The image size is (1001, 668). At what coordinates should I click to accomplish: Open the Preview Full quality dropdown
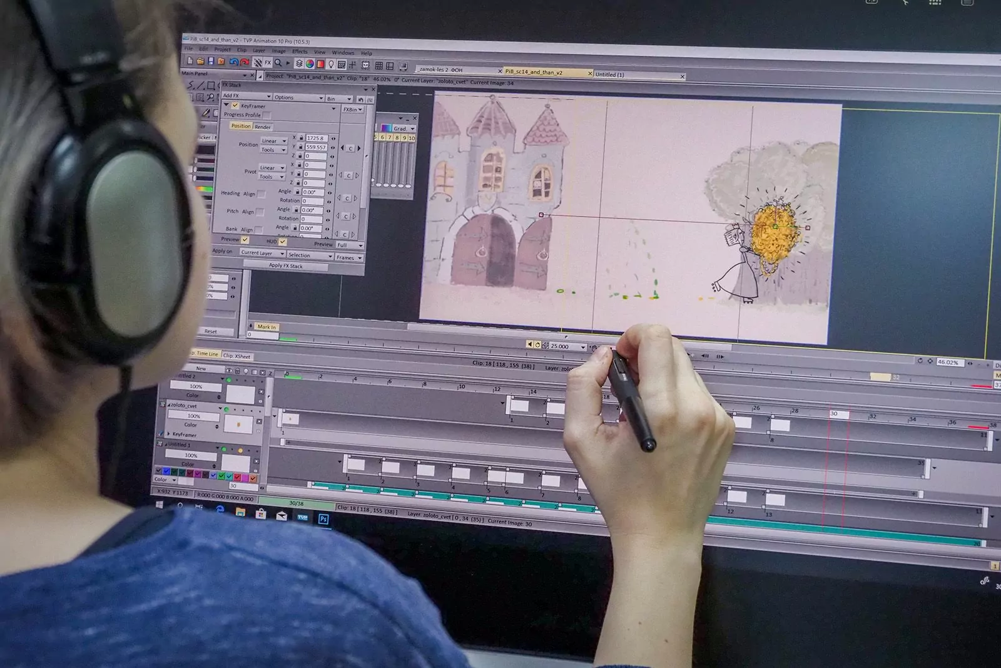pyautogui.click(x=350, y=245)
